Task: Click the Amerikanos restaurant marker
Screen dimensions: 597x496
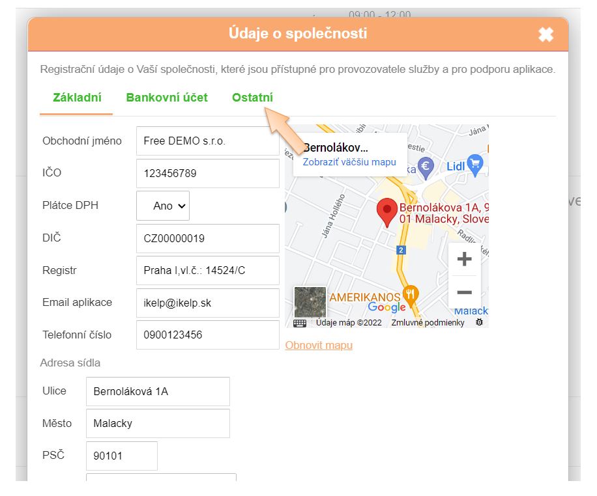Action: [410, 293]
